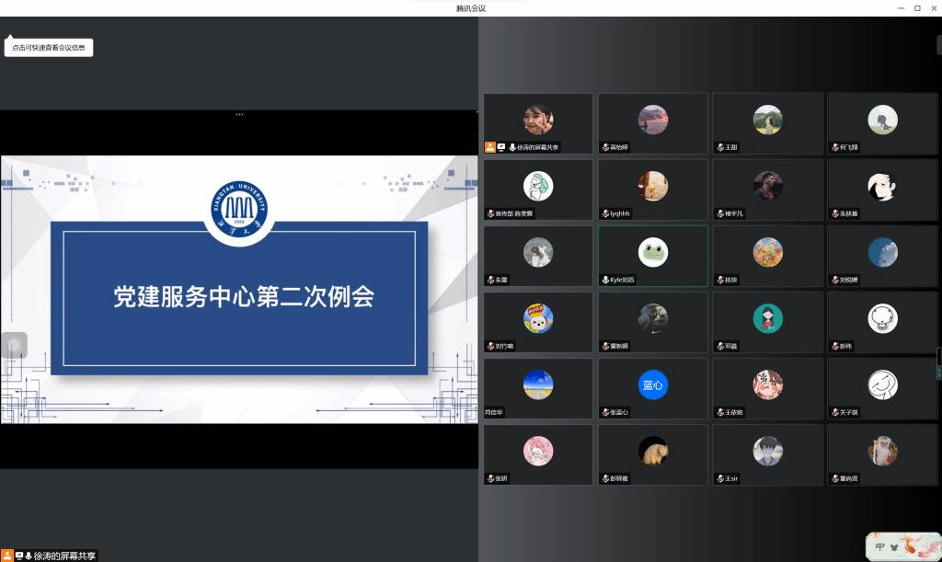Click the muted mic icon beside 王甜

[719, 147]
